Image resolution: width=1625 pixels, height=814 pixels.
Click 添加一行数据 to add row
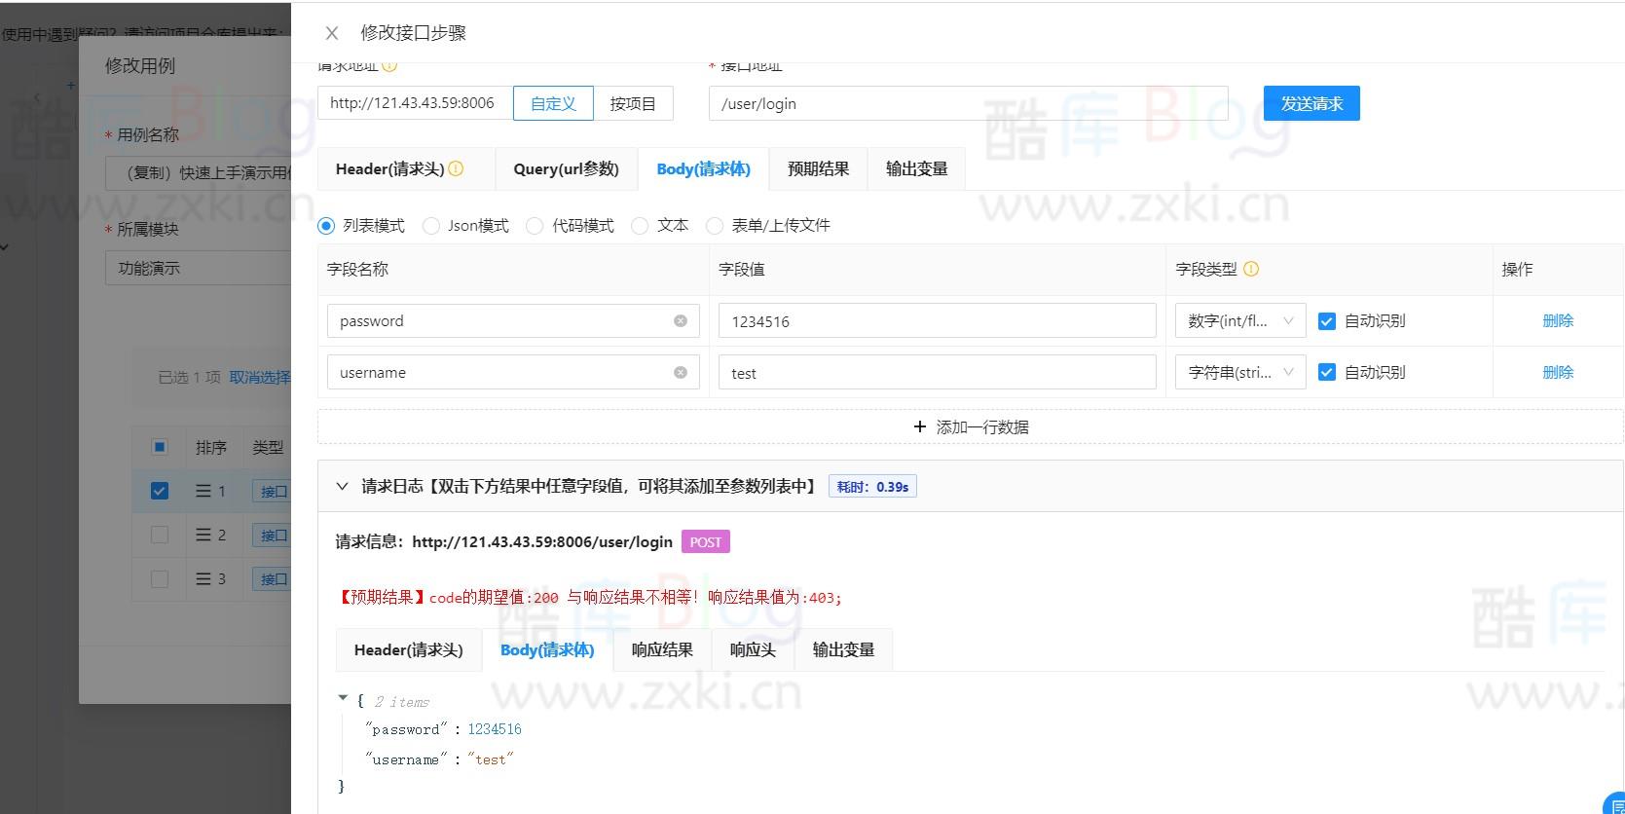(x=970, y=426)
